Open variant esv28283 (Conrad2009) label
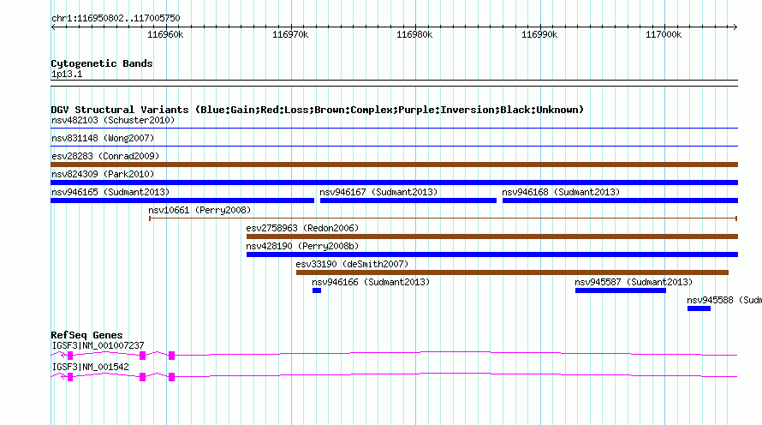Viewport: 762px width, 425px height. 105,156
